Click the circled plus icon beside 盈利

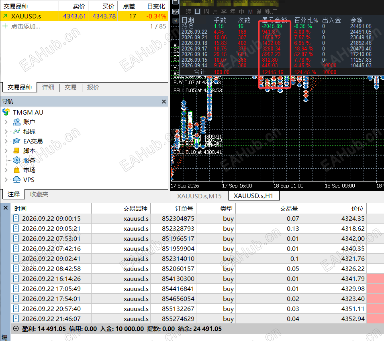pyautogui.click(x=16, y=329)
